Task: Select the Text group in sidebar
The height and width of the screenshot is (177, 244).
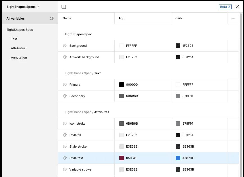Action: point(14,39)
